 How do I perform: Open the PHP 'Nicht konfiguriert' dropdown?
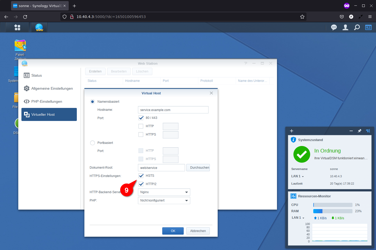[164, 200]
